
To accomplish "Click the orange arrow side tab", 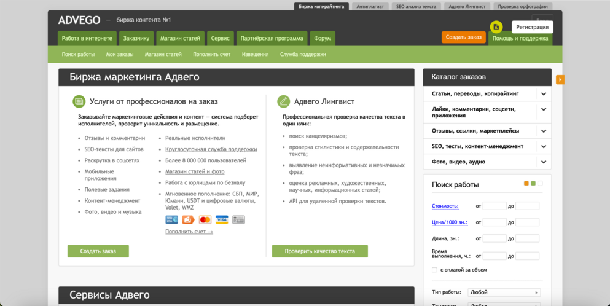I will click(560, 79).
